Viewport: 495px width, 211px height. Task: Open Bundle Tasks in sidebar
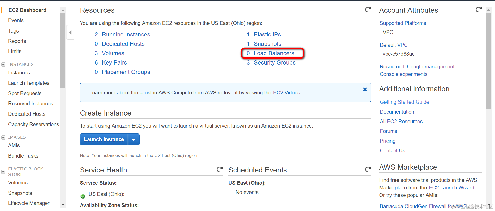[23, 156]
